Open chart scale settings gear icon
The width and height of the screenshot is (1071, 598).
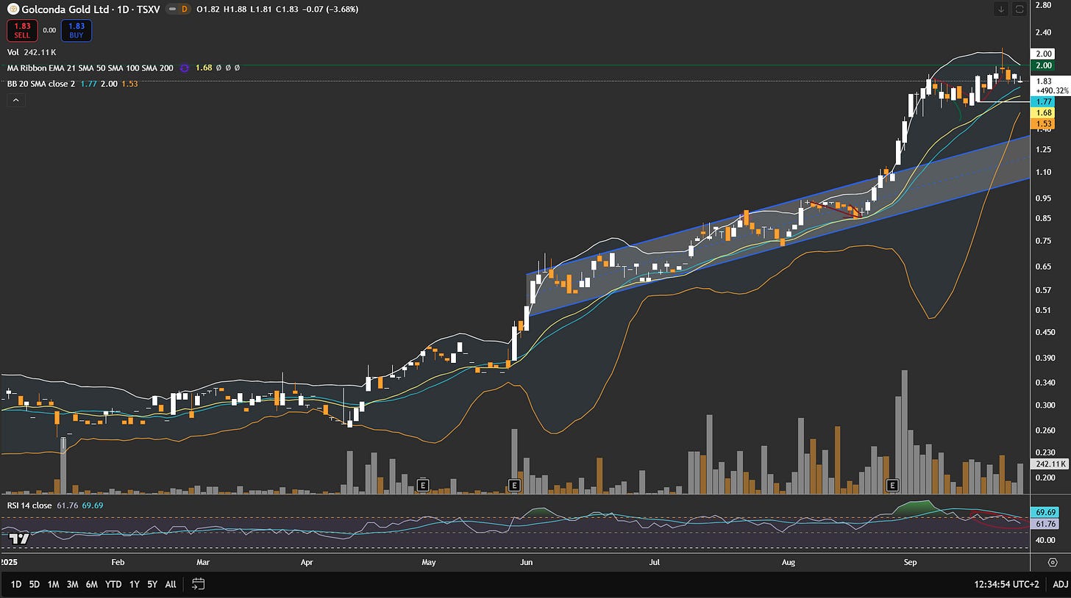pos(1053,562)
